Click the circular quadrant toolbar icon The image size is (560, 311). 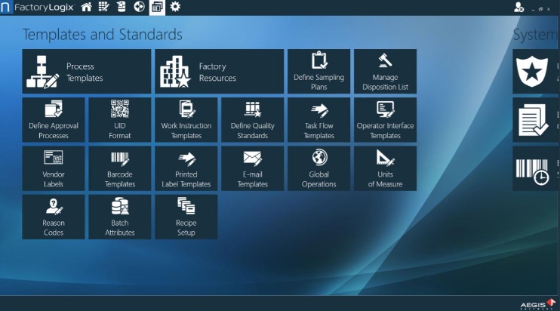click(x=140, y=7)
